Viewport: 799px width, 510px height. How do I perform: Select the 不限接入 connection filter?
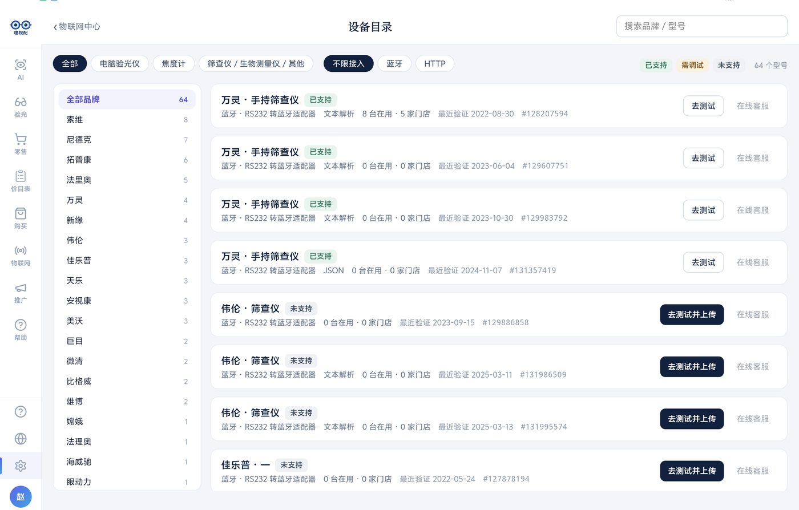348,63
